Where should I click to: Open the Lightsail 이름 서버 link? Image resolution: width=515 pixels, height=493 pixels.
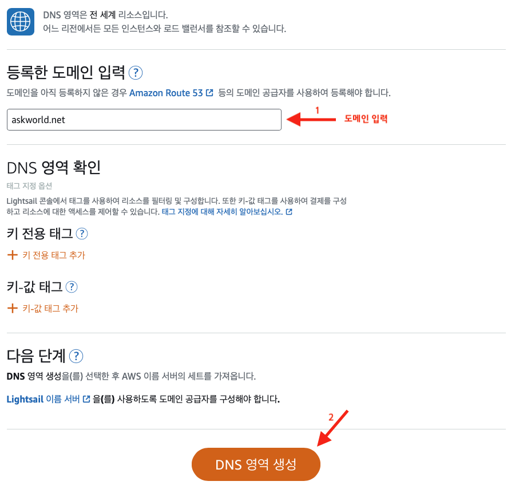43,399
